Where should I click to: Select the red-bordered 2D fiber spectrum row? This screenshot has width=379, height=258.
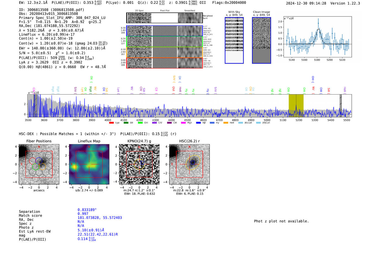(x=165, y=63)
